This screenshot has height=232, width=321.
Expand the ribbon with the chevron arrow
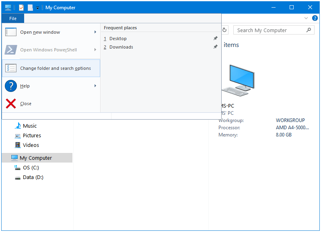(306, 18)
